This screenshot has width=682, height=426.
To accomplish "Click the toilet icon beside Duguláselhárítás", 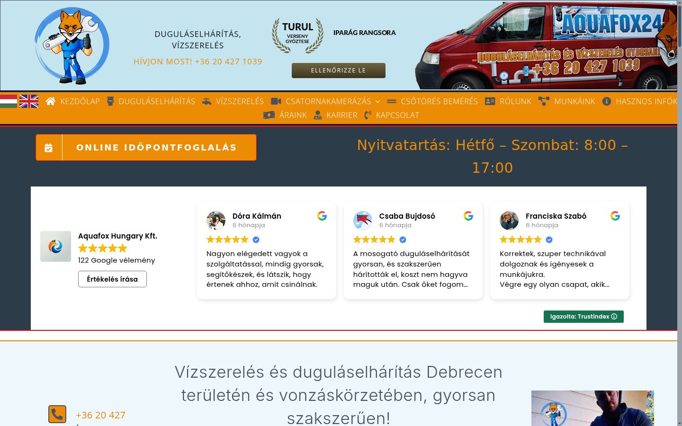I will tap(110, 101).
